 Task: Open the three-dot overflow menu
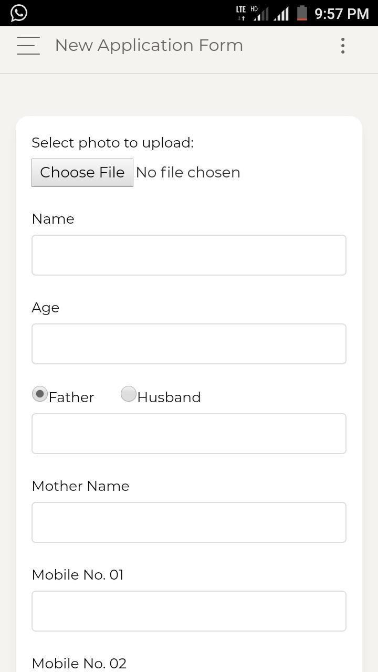pos(343,46)
